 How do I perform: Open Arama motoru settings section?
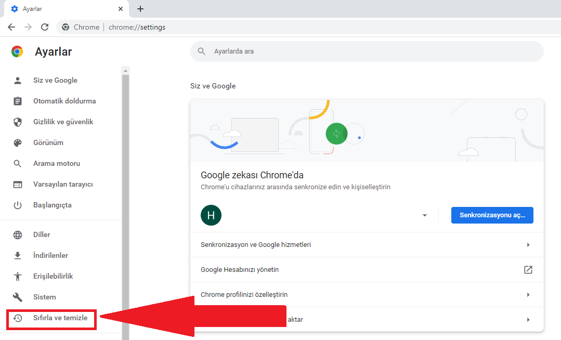click(56, 164)
